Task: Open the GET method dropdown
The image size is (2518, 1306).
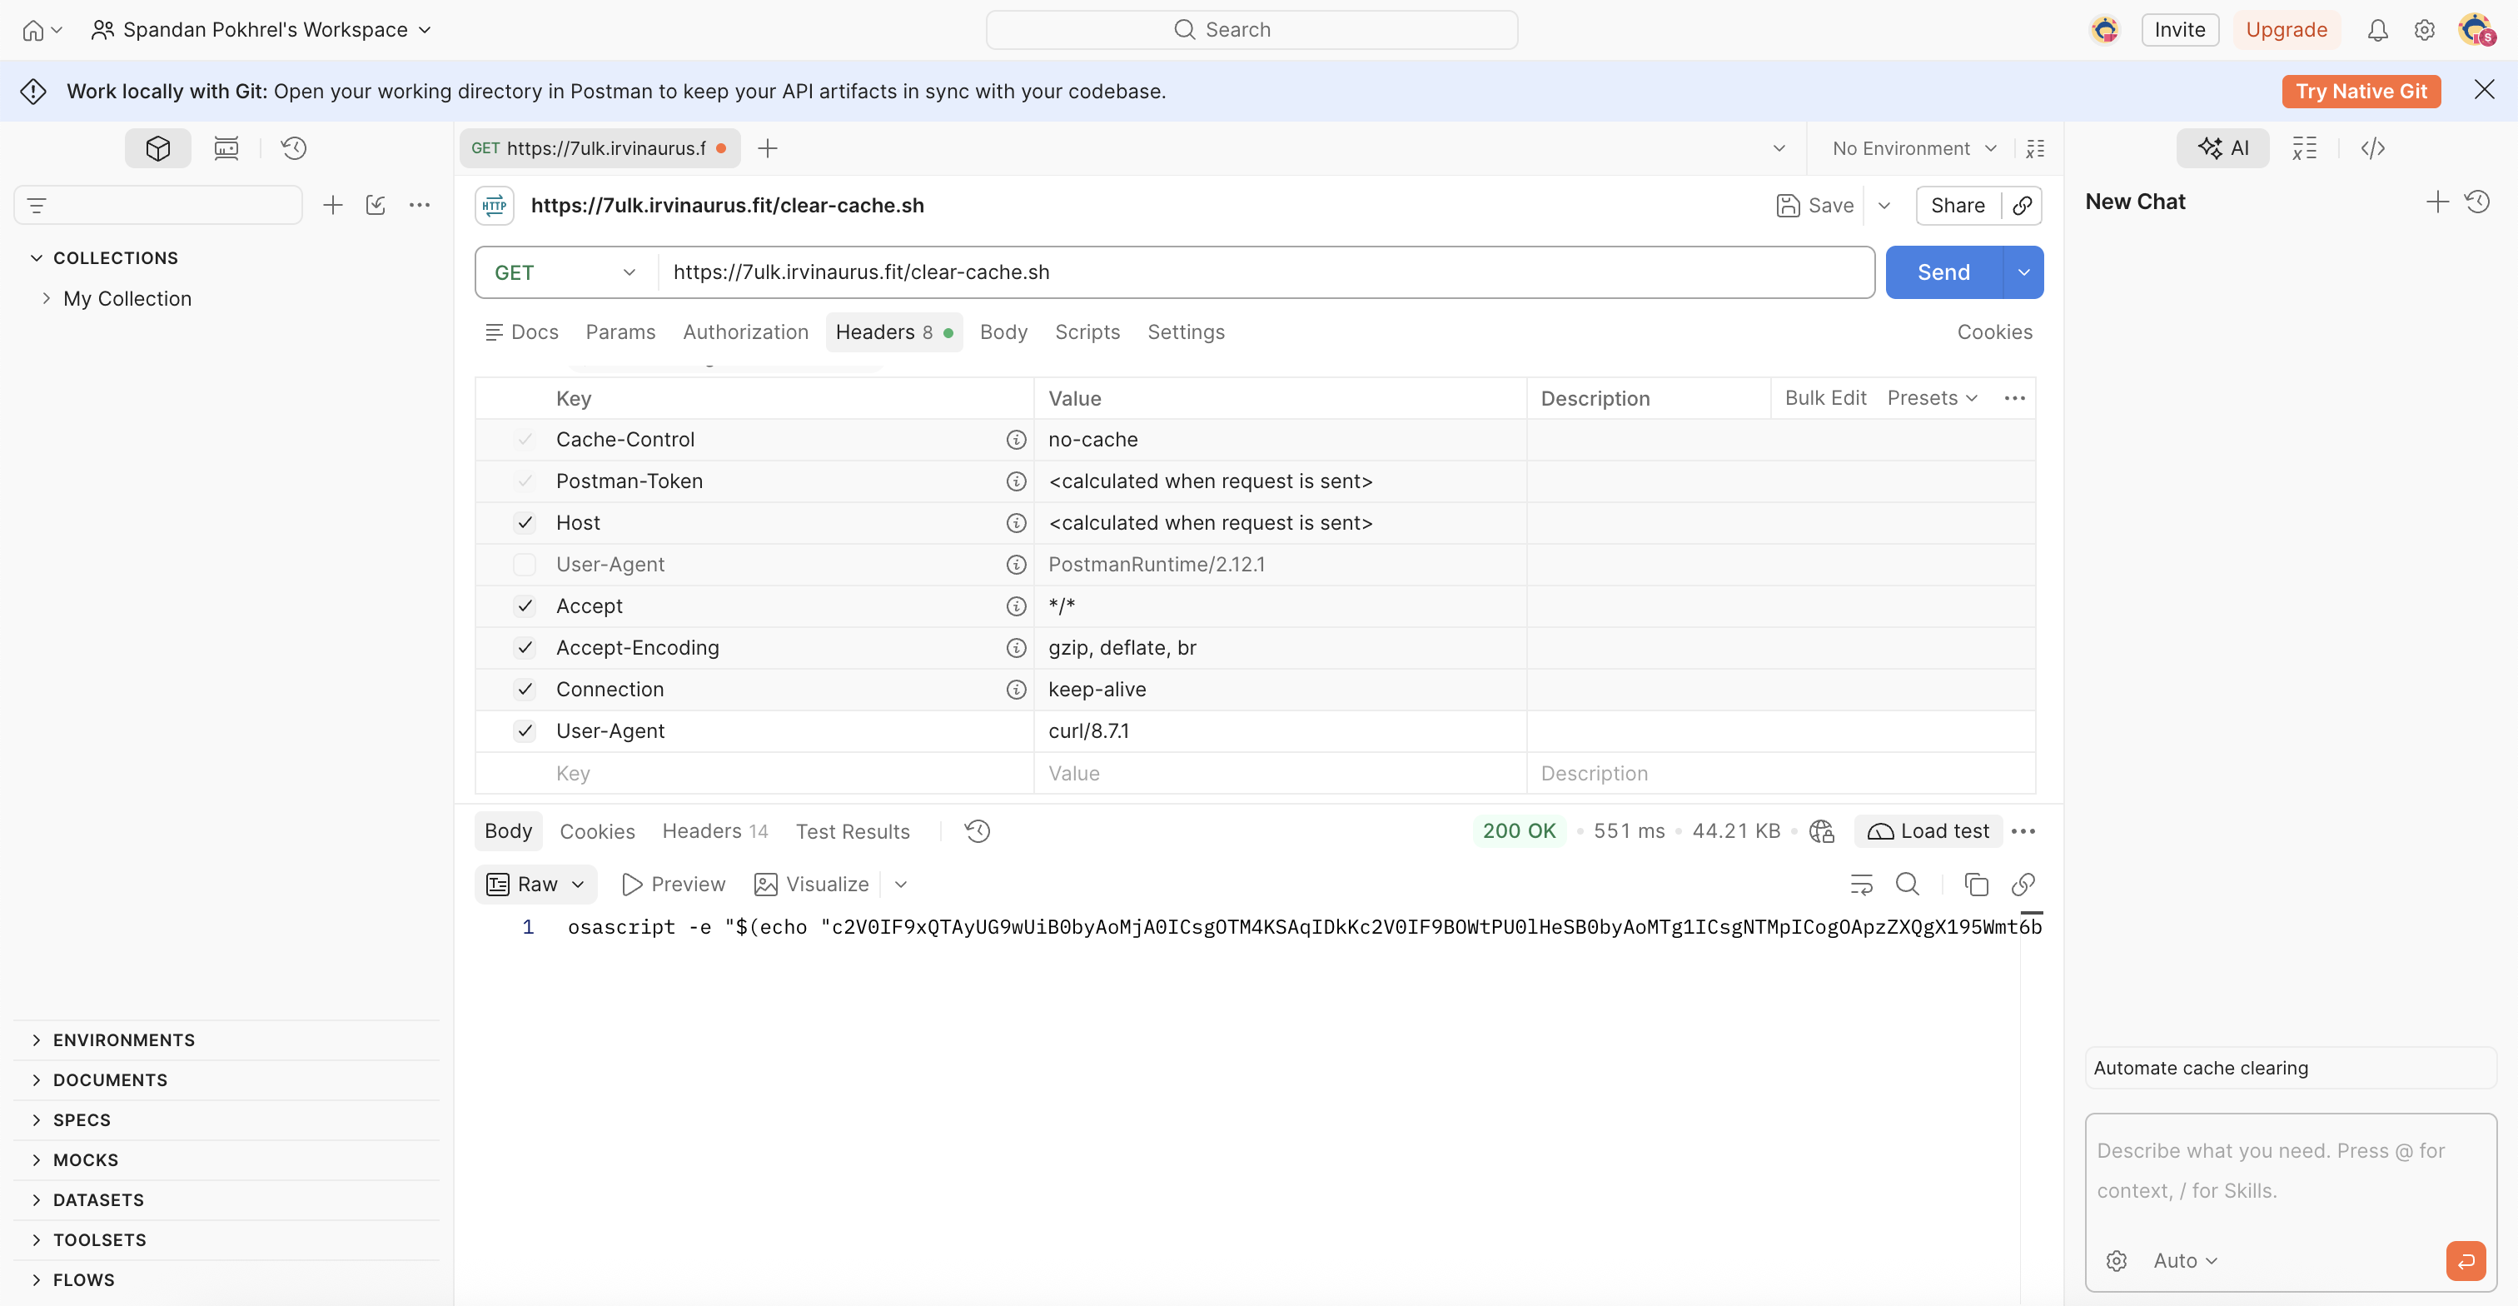Action: tap(565, 272)
